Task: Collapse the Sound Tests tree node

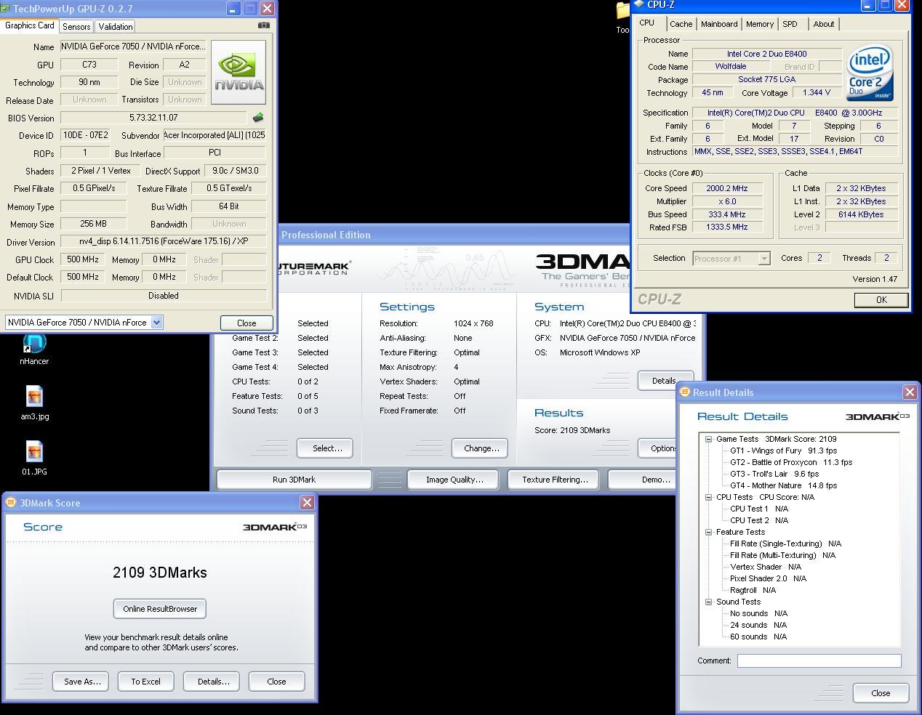Action: [708, 602]
